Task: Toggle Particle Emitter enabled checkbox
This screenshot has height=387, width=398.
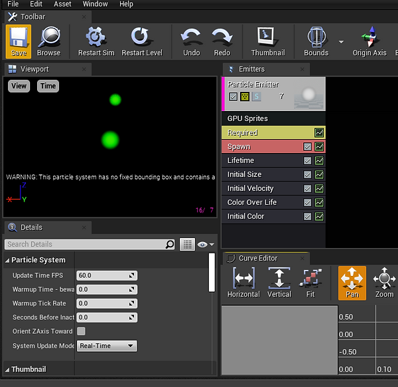Action: pos(233,96)
